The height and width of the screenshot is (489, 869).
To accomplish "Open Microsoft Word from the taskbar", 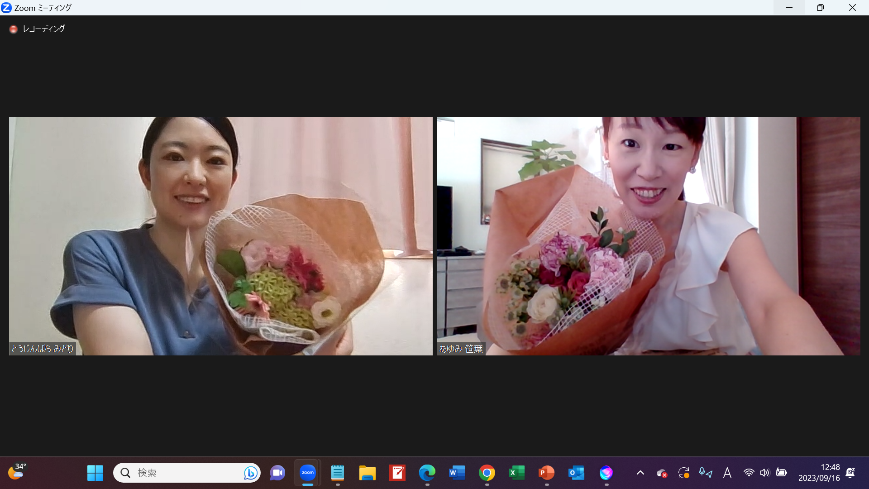I will click(457, 473).
